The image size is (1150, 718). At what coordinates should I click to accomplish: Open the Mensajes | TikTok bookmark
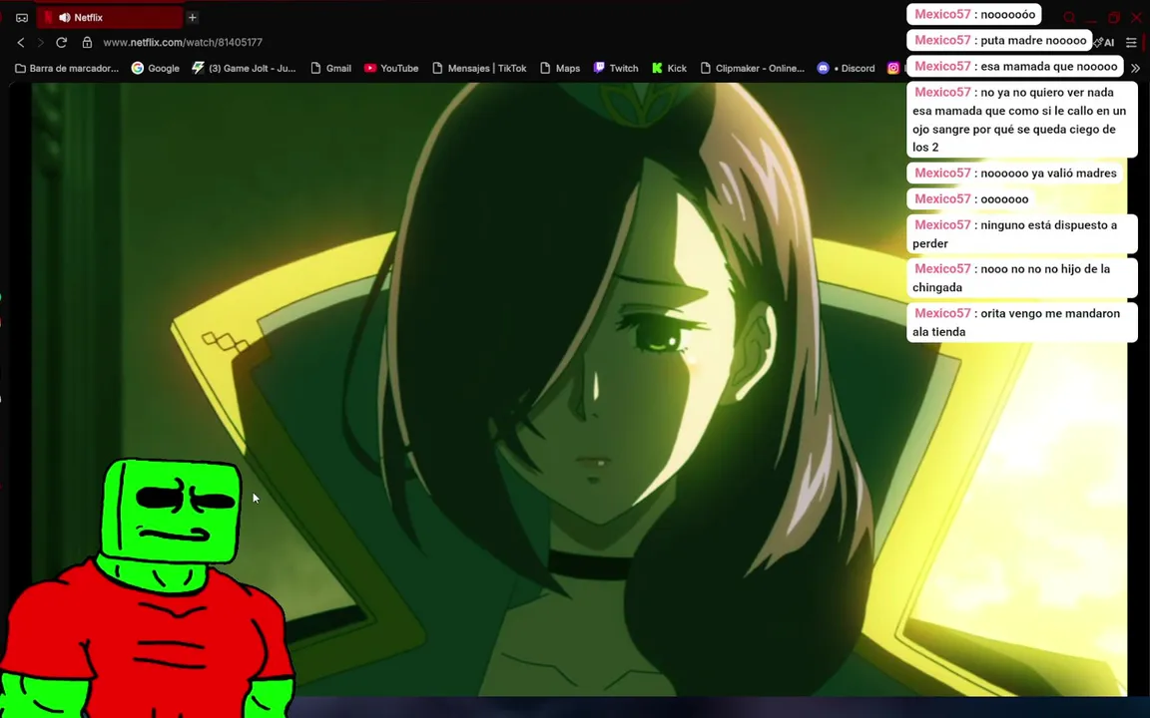(x=479, y=68)
